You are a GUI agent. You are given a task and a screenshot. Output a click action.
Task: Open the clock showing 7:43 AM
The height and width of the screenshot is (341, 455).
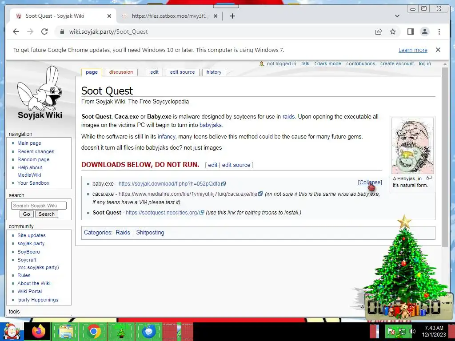tap(434, 331)
